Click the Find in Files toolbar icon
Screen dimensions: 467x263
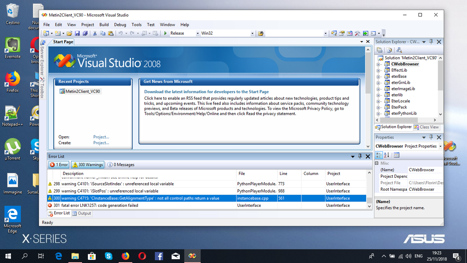260,33
